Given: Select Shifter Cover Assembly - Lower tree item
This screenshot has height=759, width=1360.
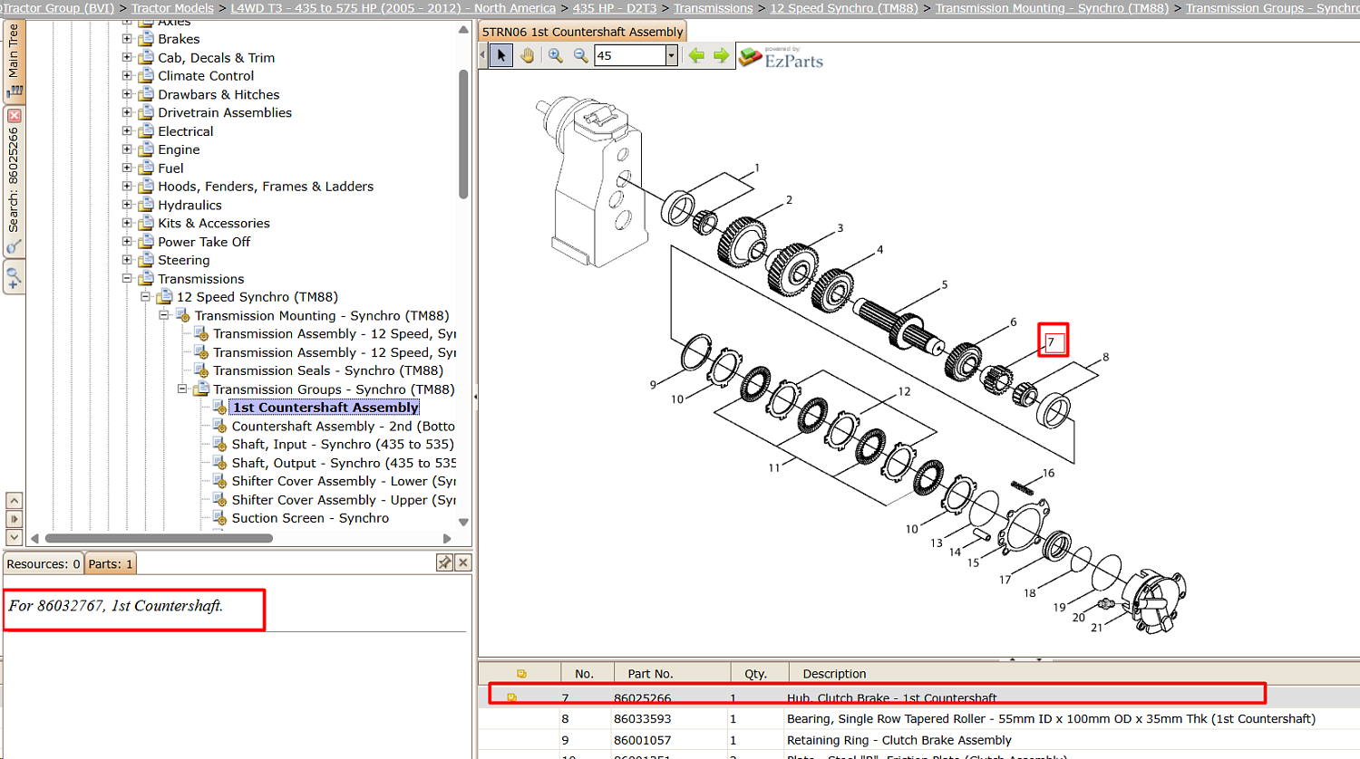Looking at the screenshot, I should [344, 481].
